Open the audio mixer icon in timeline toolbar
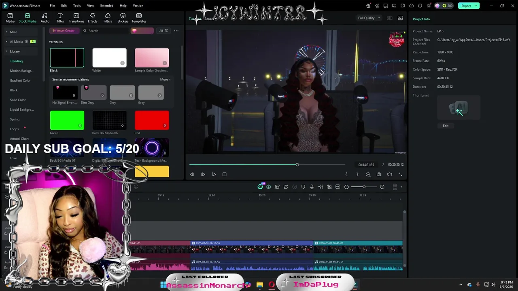This screenshot has height=291, width=518. (321, 187)
